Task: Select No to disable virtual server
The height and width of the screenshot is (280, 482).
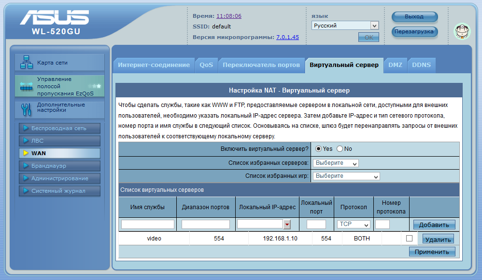Action: tap(340, 149)
